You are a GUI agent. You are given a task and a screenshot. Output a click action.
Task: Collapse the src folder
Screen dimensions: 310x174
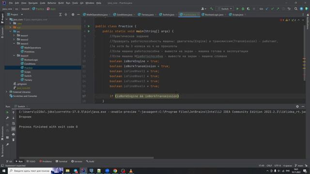click(10, 31)
